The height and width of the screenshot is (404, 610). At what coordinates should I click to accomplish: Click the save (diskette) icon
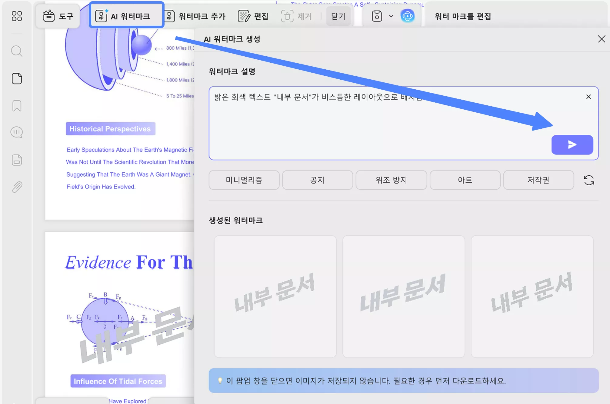coord(376,16)
